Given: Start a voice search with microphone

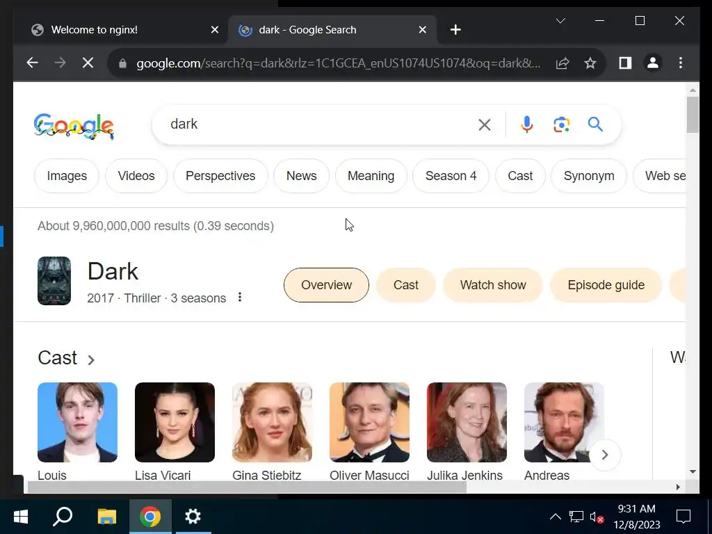Looking at the screenshot, I should (x=527, y=124).
